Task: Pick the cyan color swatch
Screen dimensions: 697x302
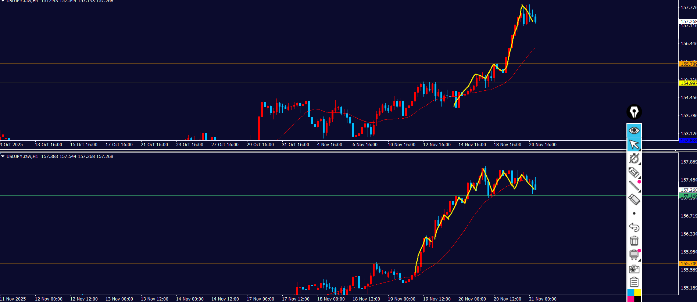Action: coord(630,292)
